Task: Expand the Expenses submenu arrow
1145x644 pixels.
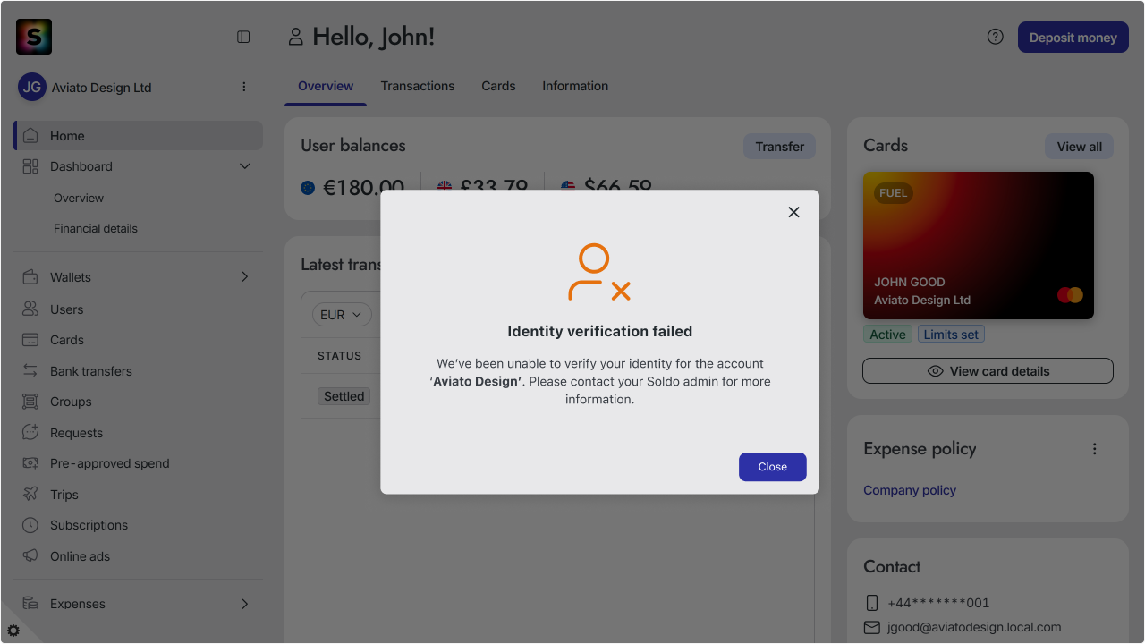Action: 245,604
